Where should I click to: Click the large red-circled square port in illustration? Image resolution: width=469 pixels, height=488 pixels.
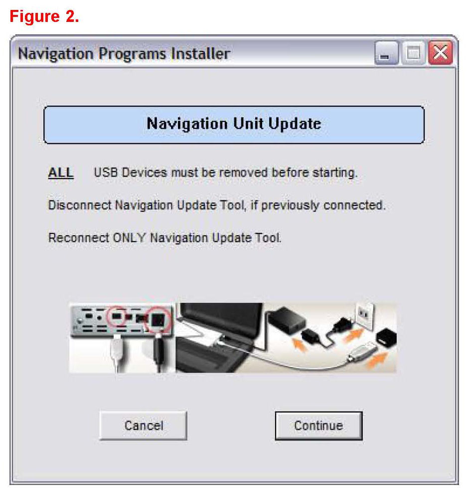158,319
